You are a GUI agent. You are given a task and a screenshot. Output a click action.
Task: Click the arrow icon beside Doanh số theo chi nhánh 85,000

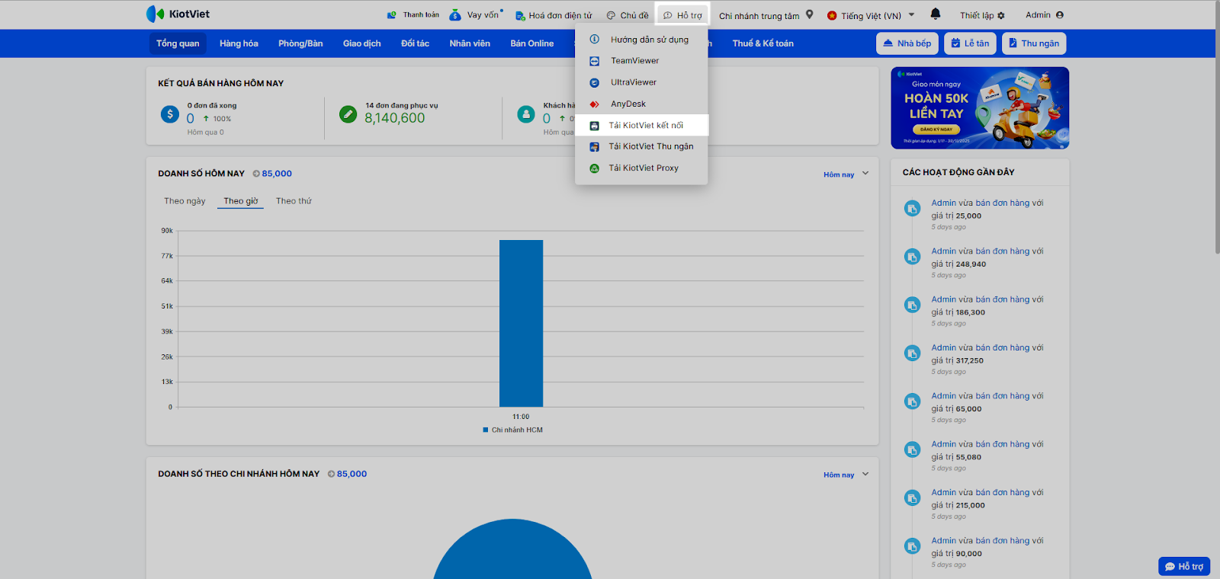pos(332,474)
